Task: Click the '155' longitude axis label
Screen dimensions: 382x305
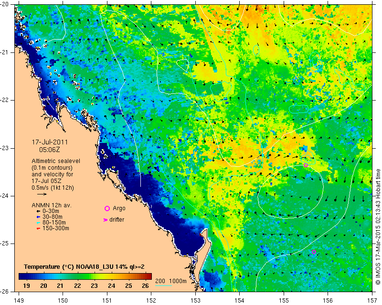Action: [284, 301]
